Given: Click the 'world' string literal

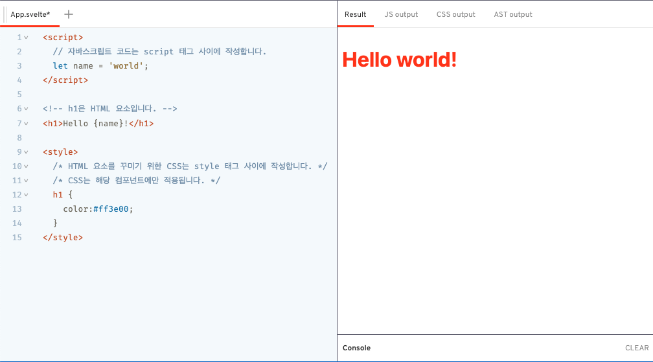Looking at the screenshot, I should tap(126, 66).
